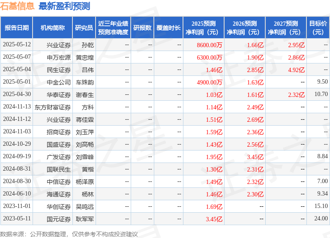Select institution 中信证券
Screen dimensions: 330x238
tap(59, 181)
